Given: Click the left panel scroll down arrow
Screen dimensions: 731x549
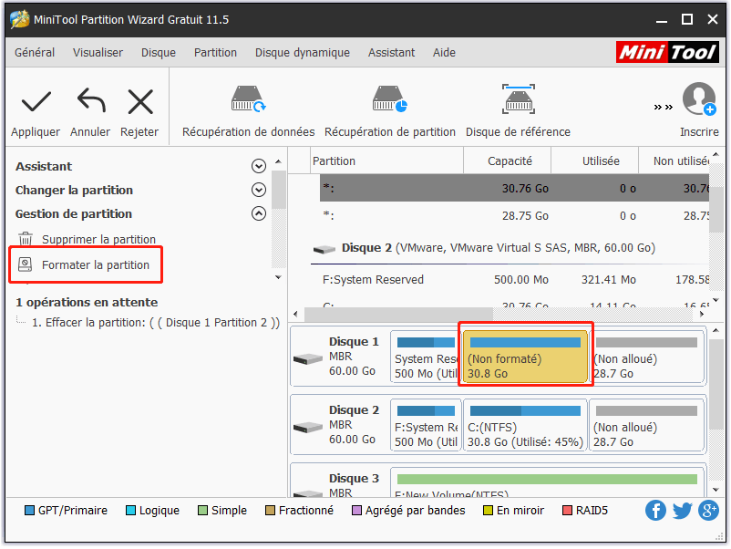Looking at the screenshot, I should (278, 277).
